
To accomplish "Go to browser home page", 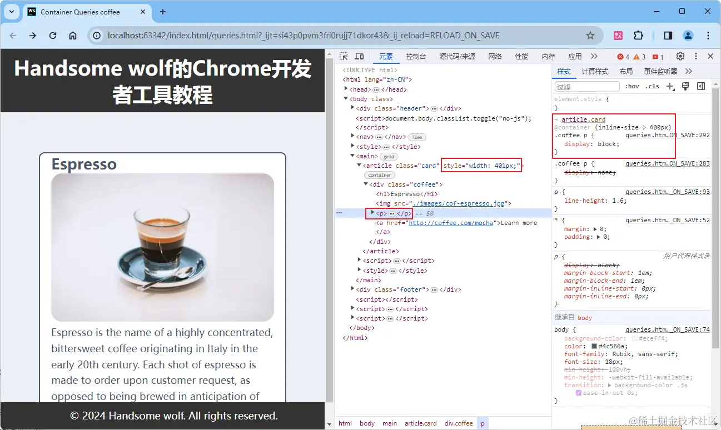I will pos(73,36).
